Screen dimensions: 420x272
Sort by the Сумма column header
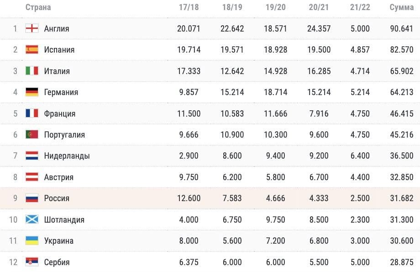pos(402,7)
